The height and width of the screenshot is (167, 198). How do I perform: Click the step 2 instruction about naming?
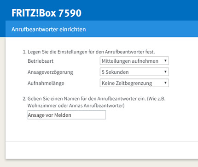coord(94,102)
